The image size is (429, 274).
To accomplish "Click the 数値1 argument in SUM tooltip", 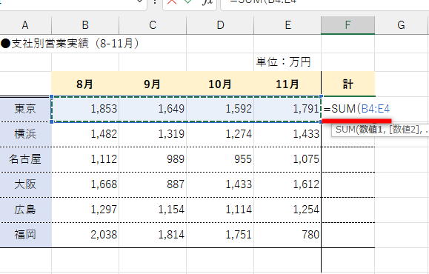I will [370, 130].
